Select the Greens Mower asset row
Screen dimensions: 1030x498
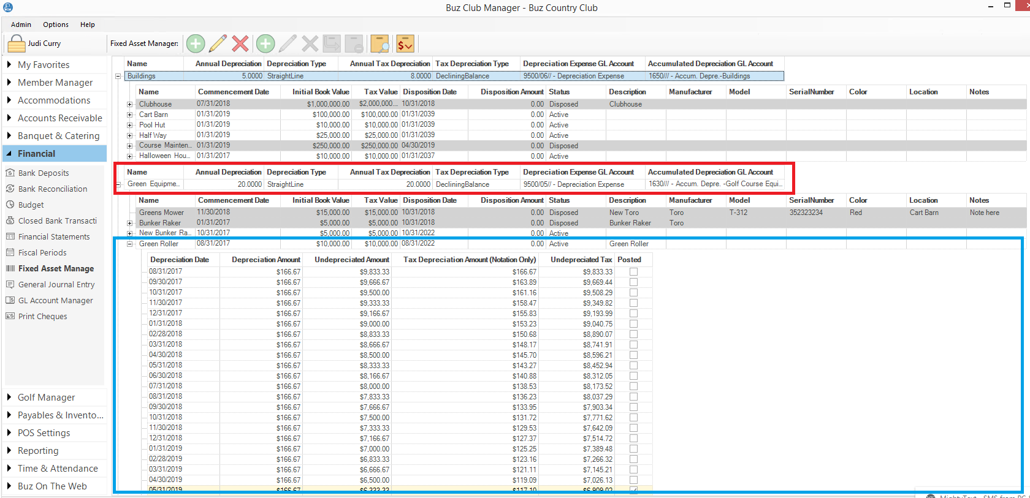click(161, 213)
